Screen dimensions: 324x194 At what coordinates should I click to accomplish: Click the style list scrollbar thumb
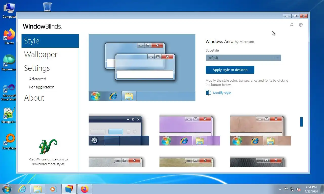coord(301,122)
